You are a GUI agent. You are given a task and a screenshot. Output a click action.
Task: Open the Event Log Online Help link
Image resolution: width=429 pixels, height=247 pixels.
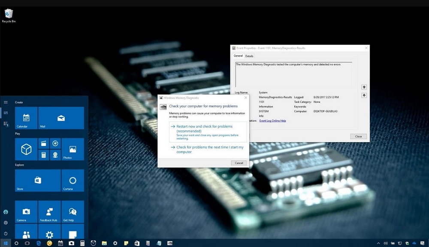(x=272, y=121)
